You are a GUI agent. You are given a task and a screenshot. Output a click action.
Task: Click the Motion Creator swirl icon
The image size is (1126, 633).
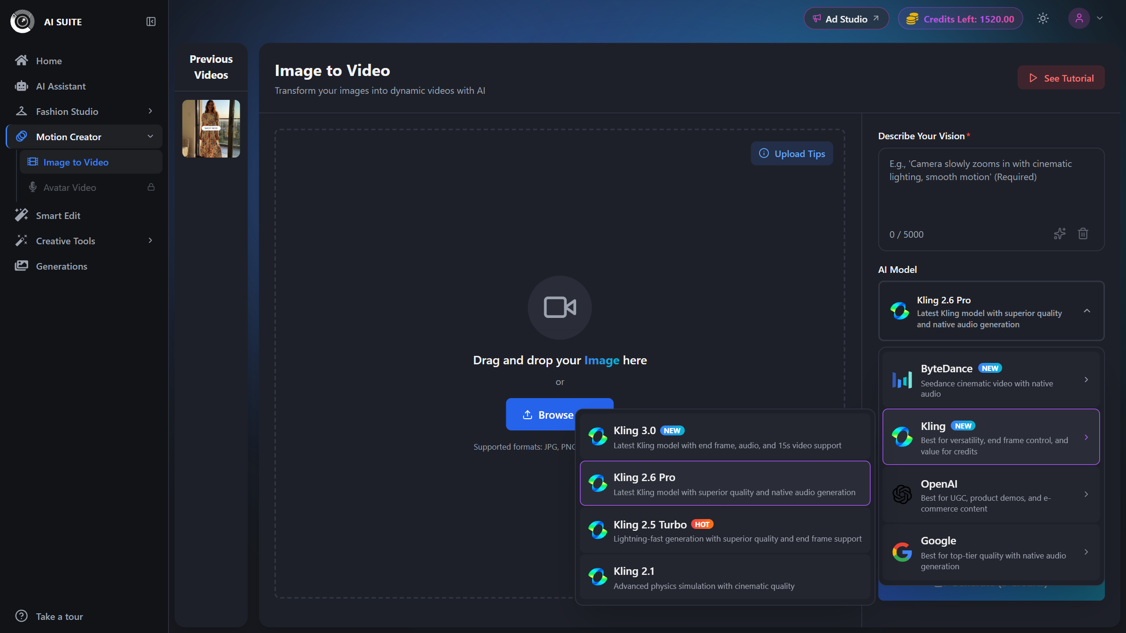point(22,136)
